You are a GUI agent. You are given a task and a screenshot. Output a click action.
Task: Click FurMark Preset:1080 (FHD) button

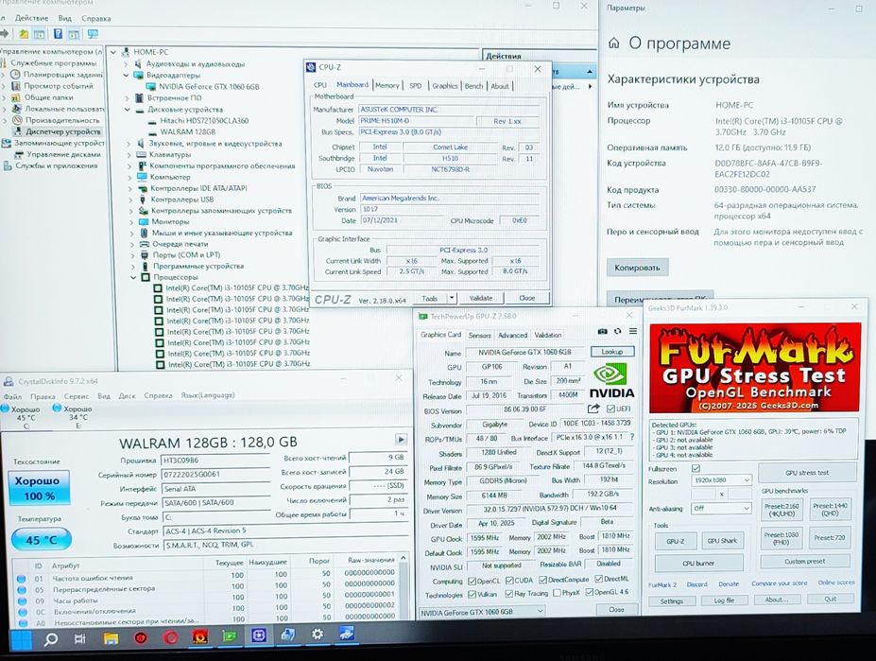point(781,538)
